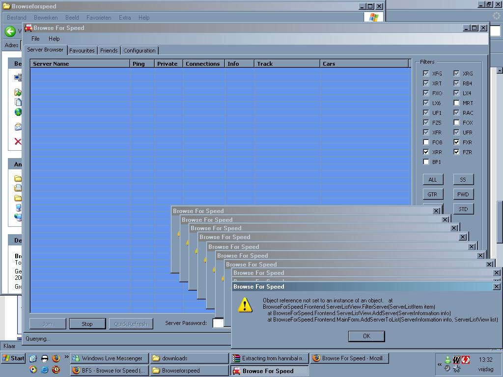The width and height of the screenshot is (503, 377).
Task: Launch Internet Explorer from quick launch
Action: (45, 370)
